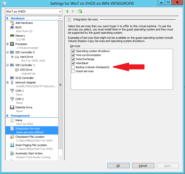Click the settings tree scroll up arrow
This screenshot has height=174, width=185.
click(x=60, y=19)
